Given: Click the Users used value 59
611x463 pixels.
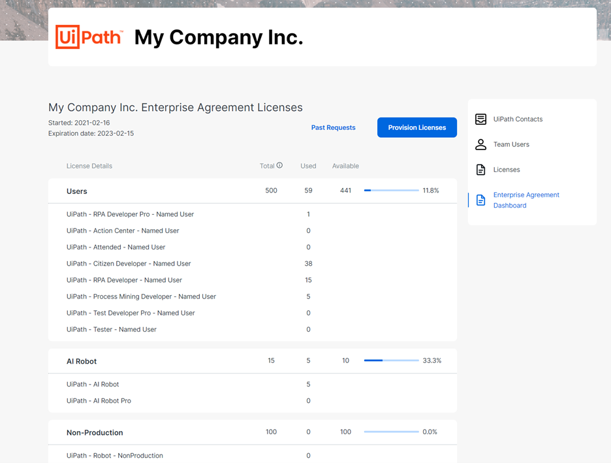Looking at the screenshot, I should [x=308, y=191].
